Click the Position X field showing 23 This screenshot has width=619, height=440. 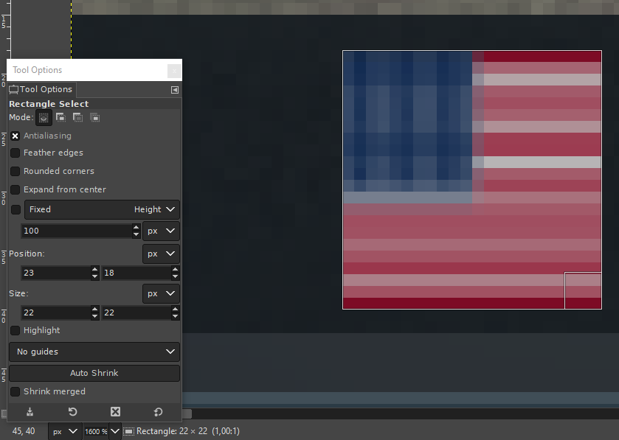point(55,273)
